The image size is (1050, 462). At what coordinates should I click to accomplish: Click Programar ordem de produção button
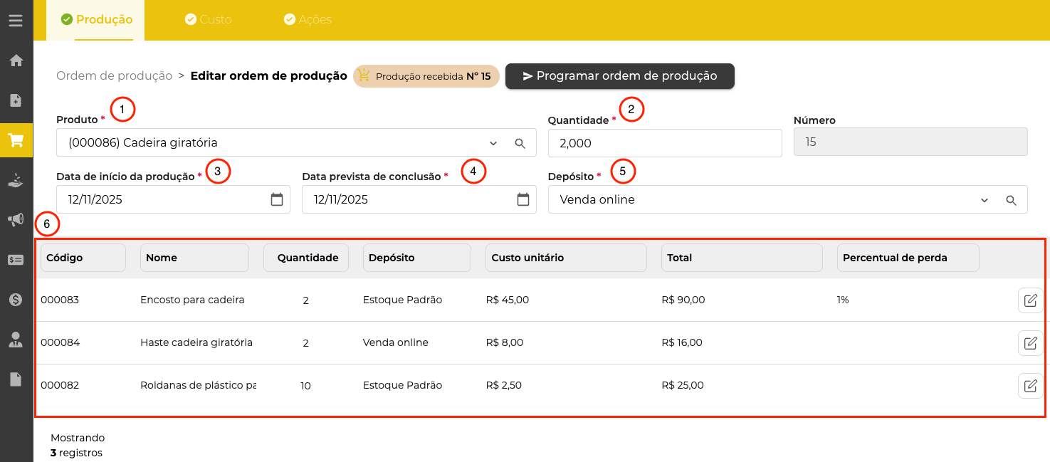619,76
